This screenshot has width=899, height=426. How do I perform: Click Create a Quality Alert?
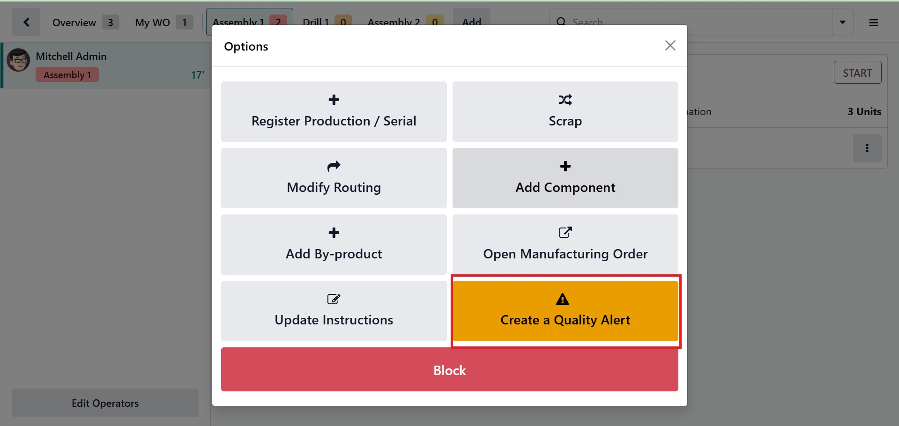[x=565, y=311]
